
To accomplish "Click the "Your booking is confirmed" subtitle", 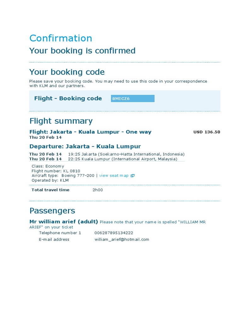I will tap(82, 51).
